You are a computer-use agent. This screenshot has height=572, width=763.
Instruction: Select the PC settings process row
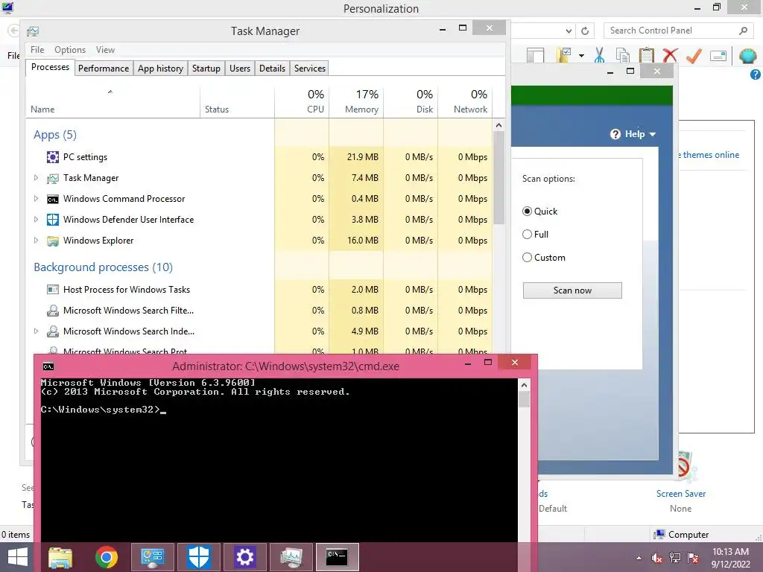(259, 157)
